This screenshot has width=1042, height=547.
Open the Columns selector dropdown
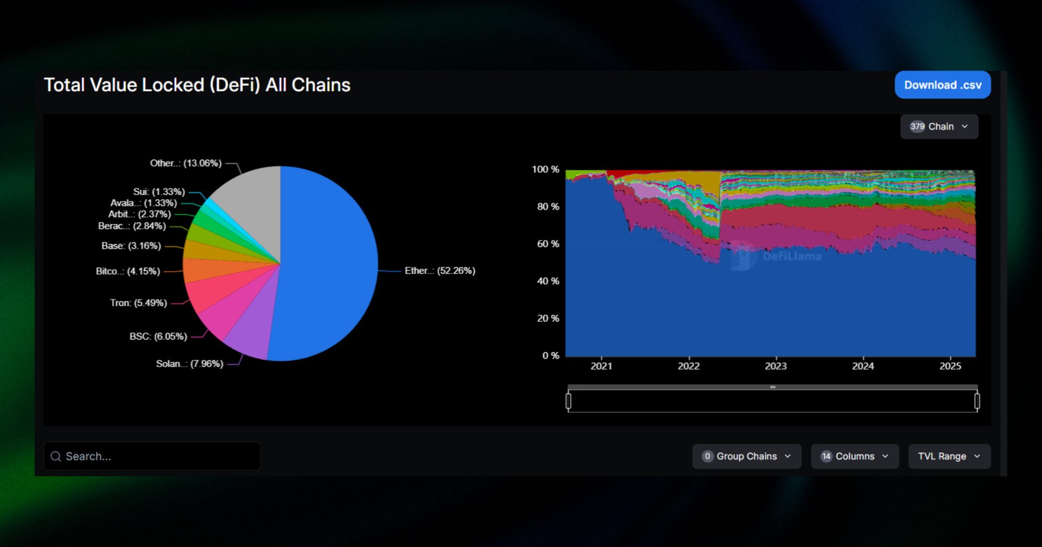click(855, 456)
